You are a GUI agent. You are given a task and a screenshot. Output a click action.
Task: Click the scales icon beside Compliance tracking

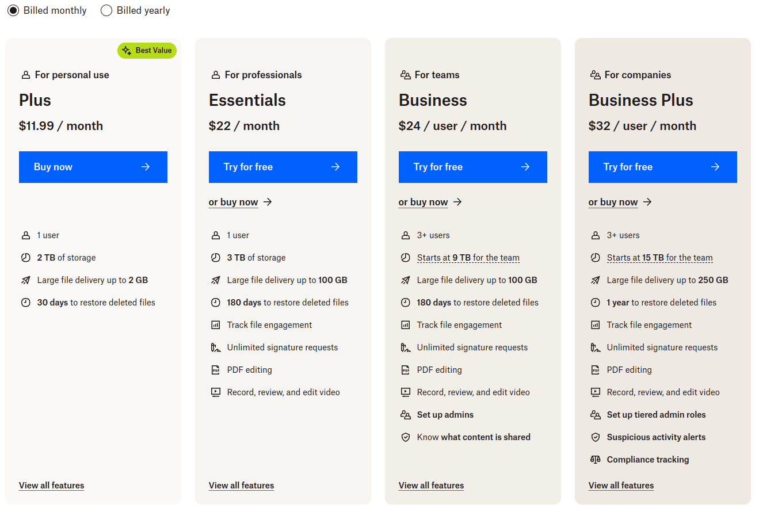(x=595, y=459)
